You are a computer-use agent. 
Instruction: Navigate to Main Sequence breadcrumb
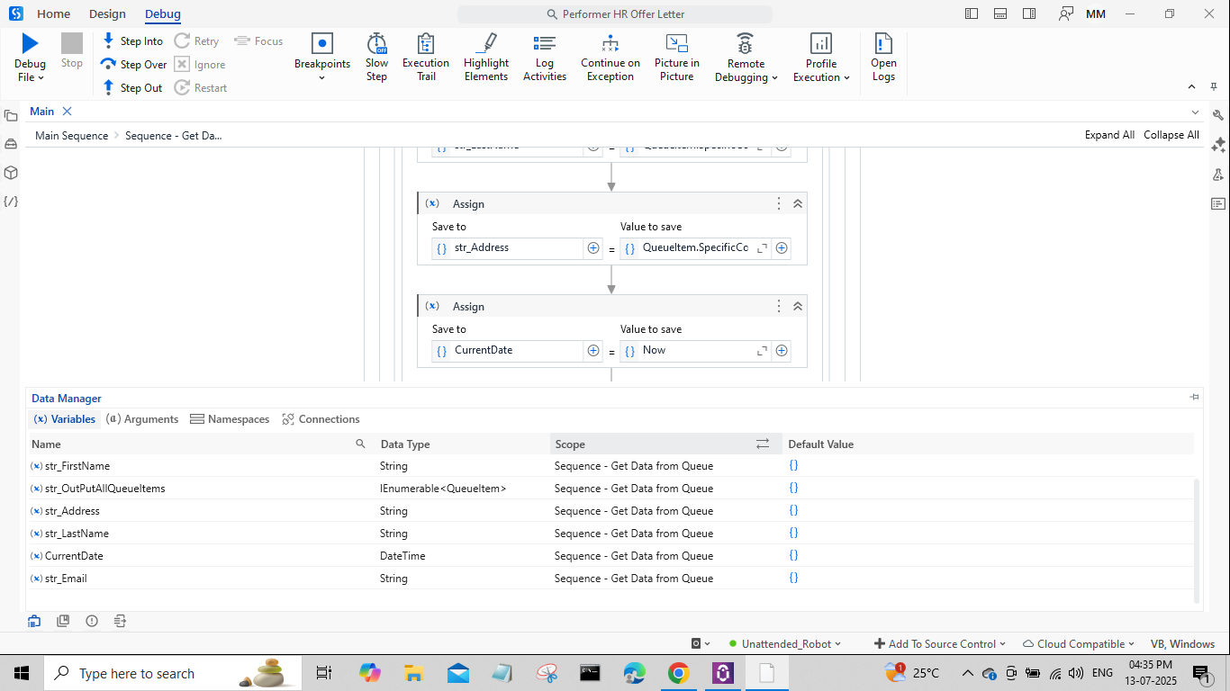(71, 136)
